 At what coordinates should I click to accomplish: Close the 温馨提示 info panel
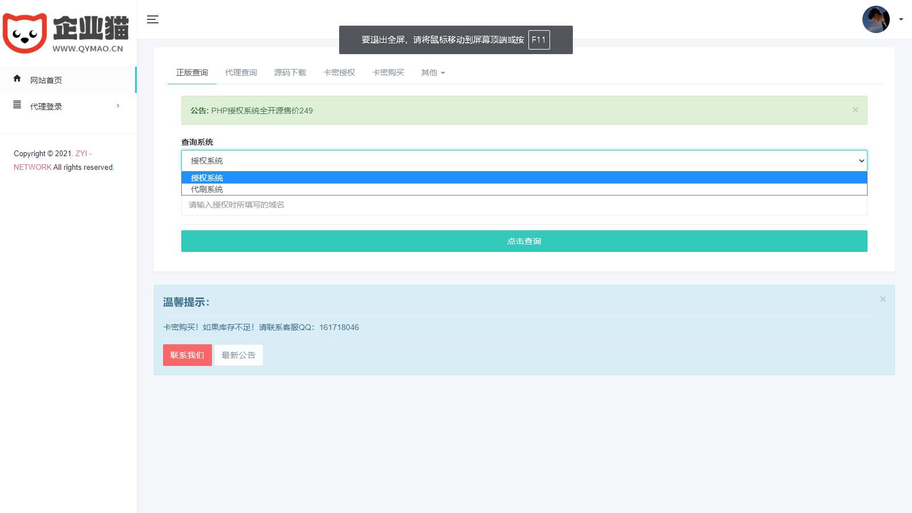point(882,299)
